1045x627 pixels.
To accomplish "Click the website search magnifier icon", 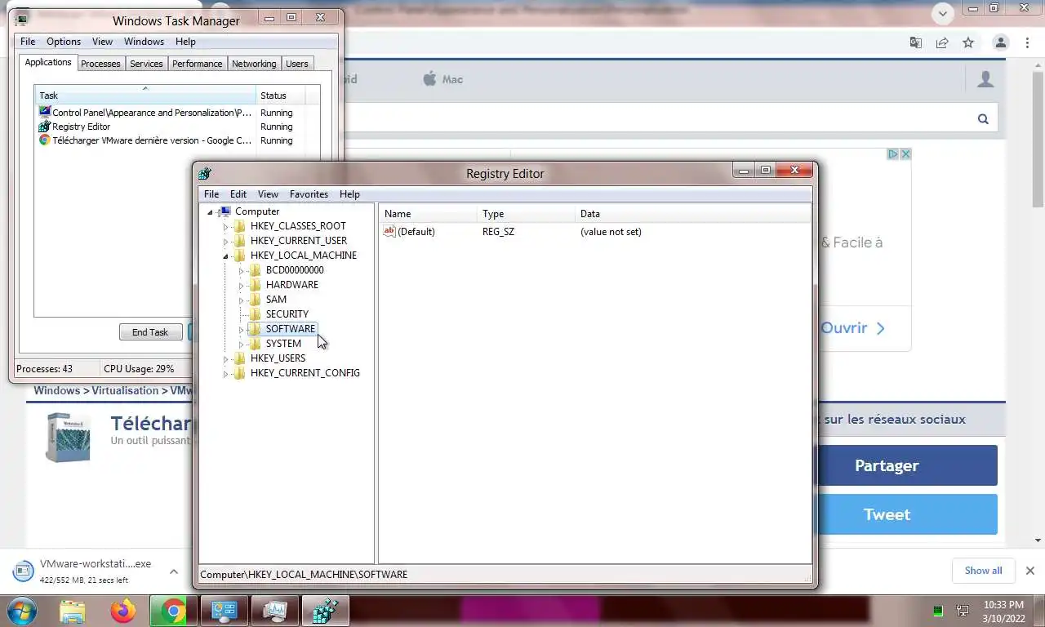I will tap(983, 119).
